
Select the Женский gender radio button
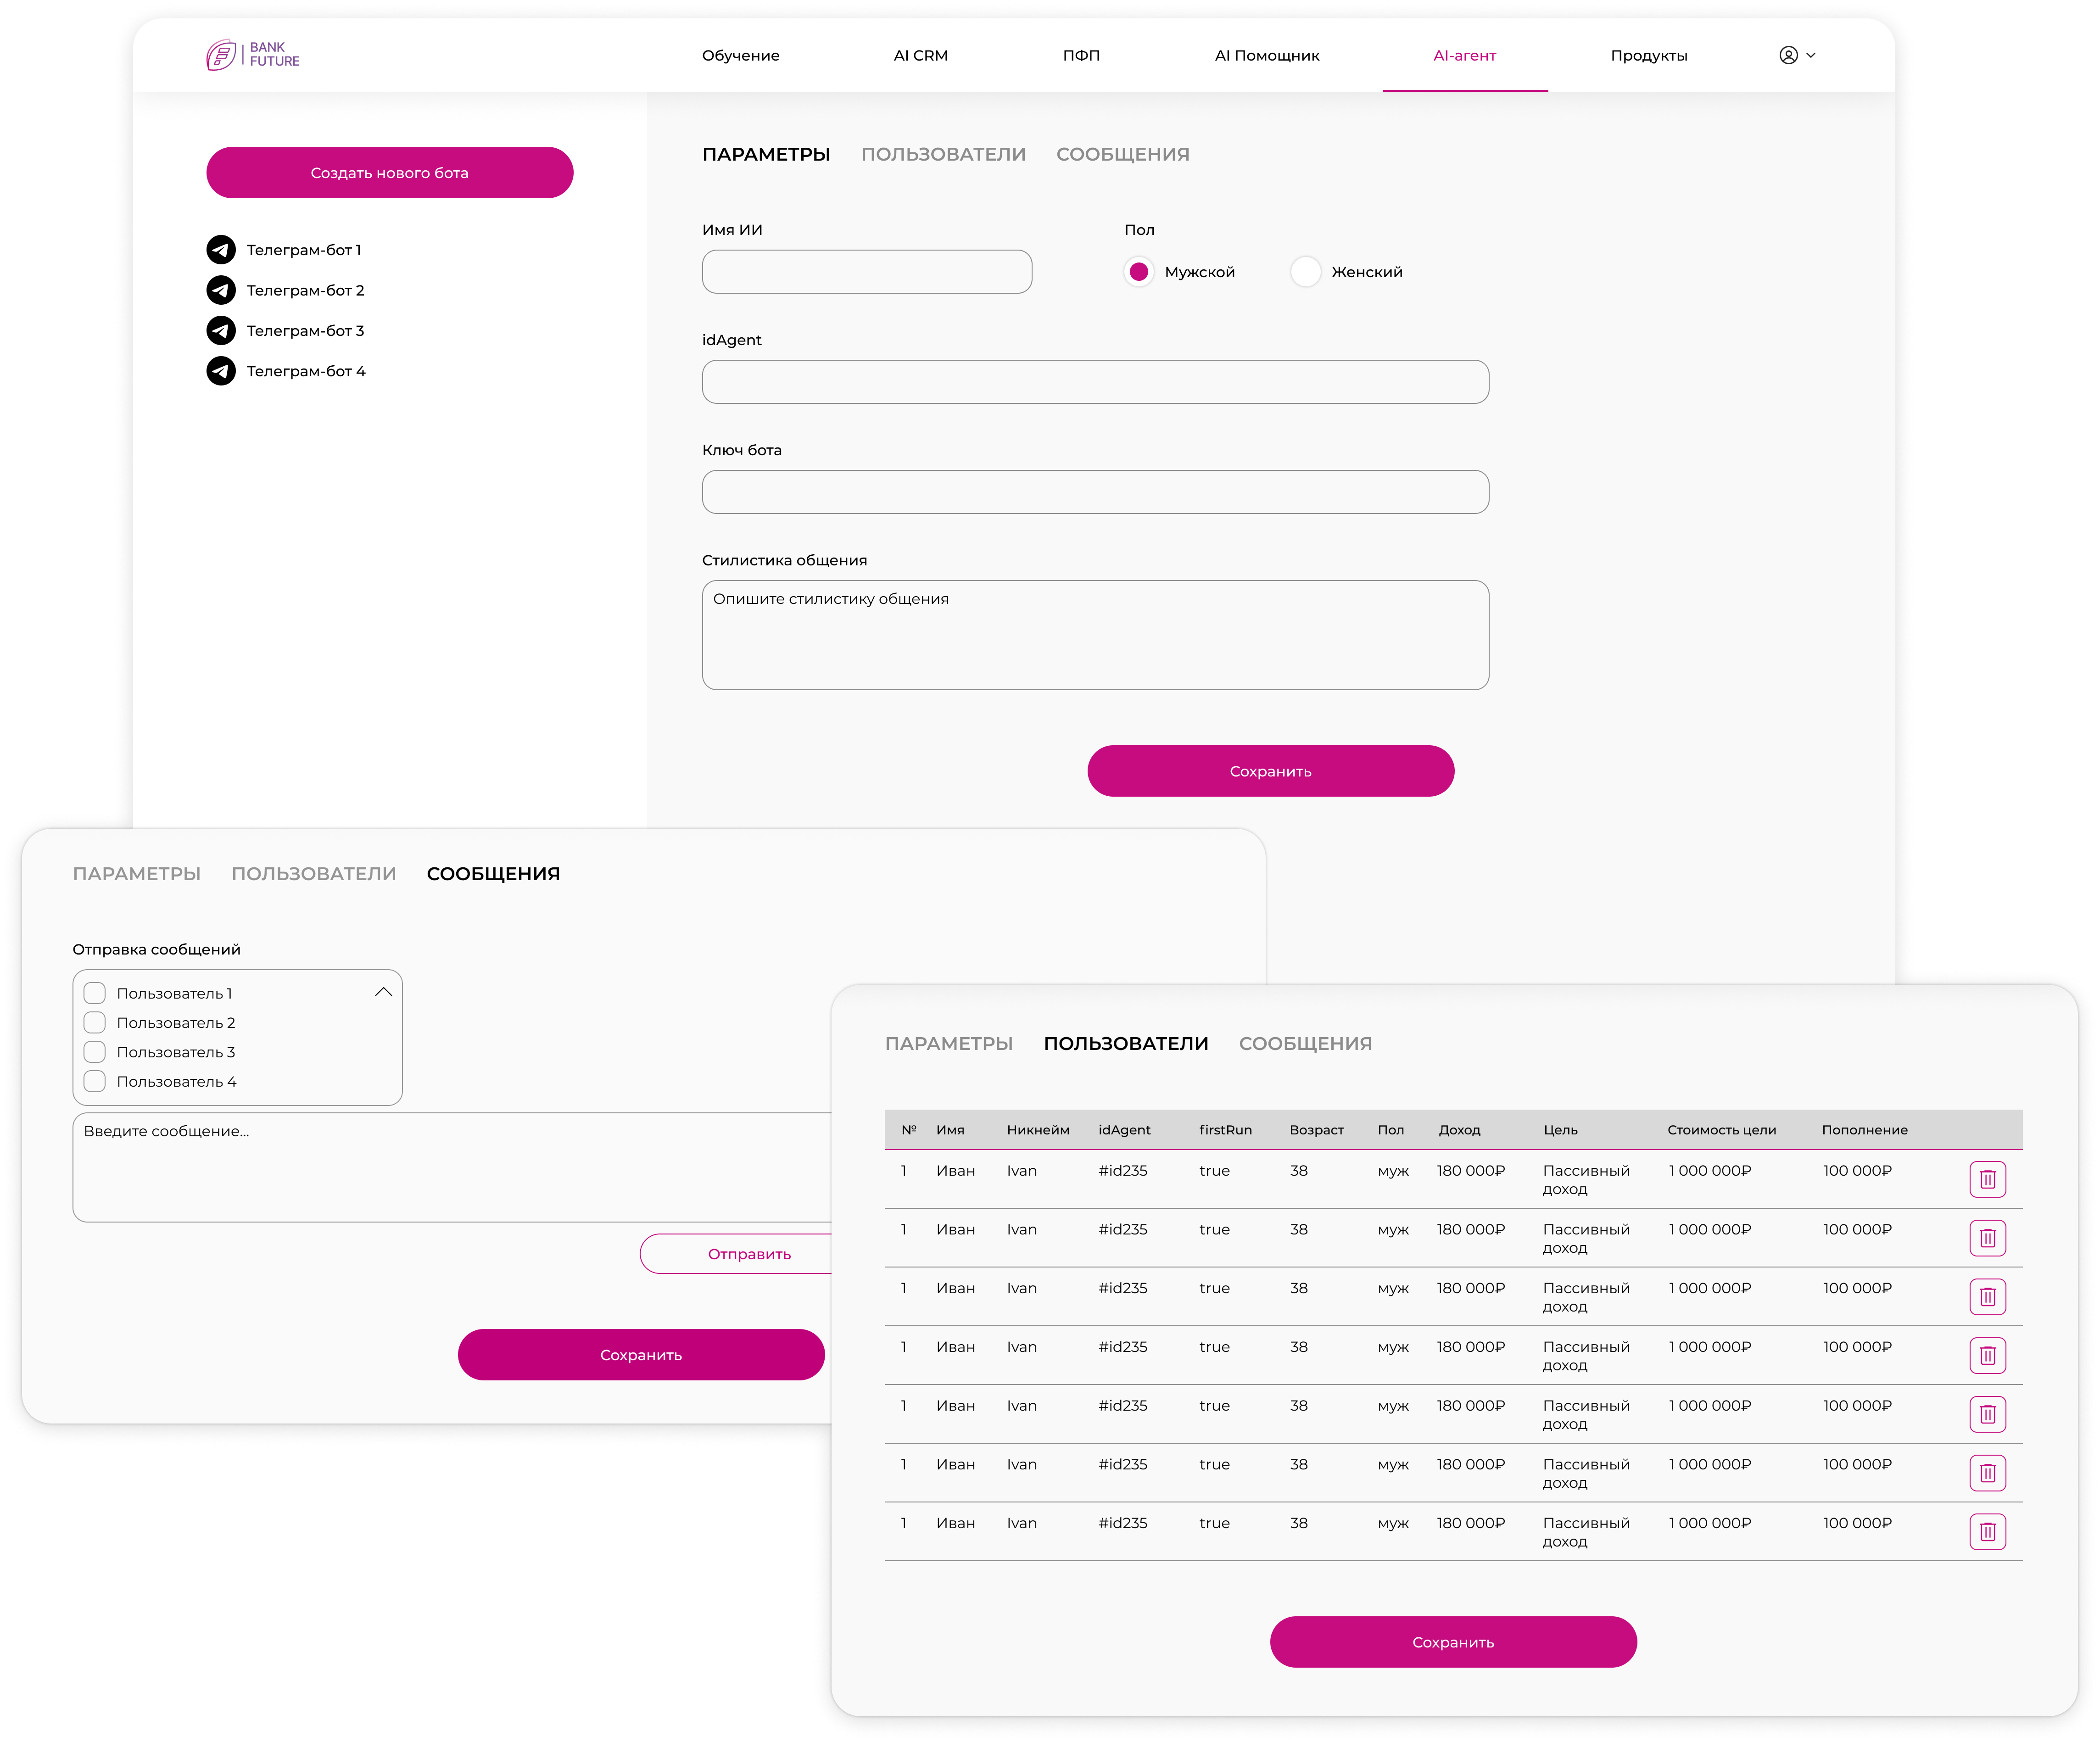[x=1305, y=272]
